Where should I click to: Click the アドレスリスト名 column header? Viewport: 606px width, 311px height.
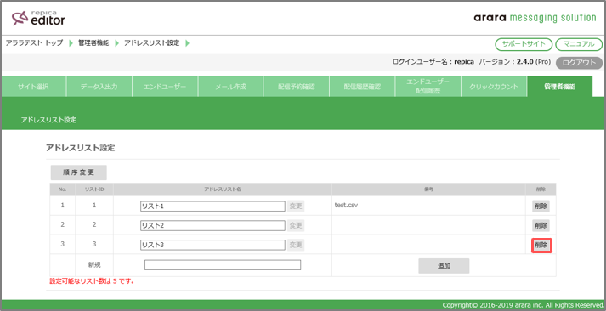[223, 189]
